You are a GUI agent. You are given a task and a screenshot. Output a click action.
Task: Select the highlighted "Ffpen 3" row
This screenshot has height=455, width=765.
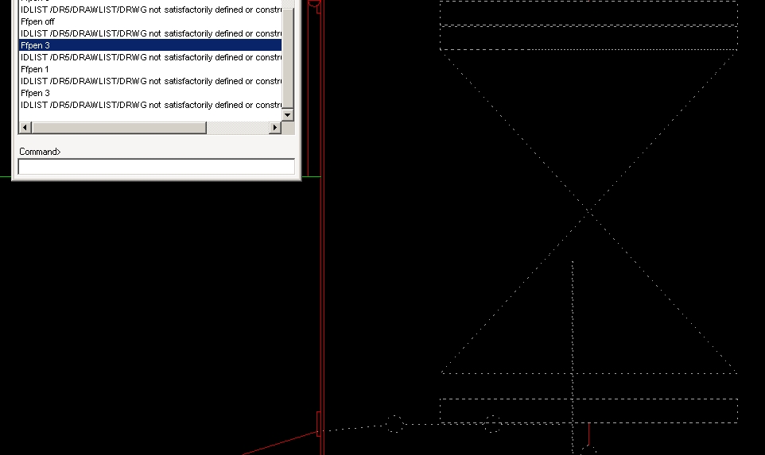(x=150, y=45)
